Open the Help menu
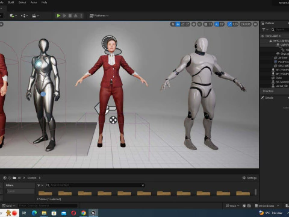289x217 pixels. point(44,2)
